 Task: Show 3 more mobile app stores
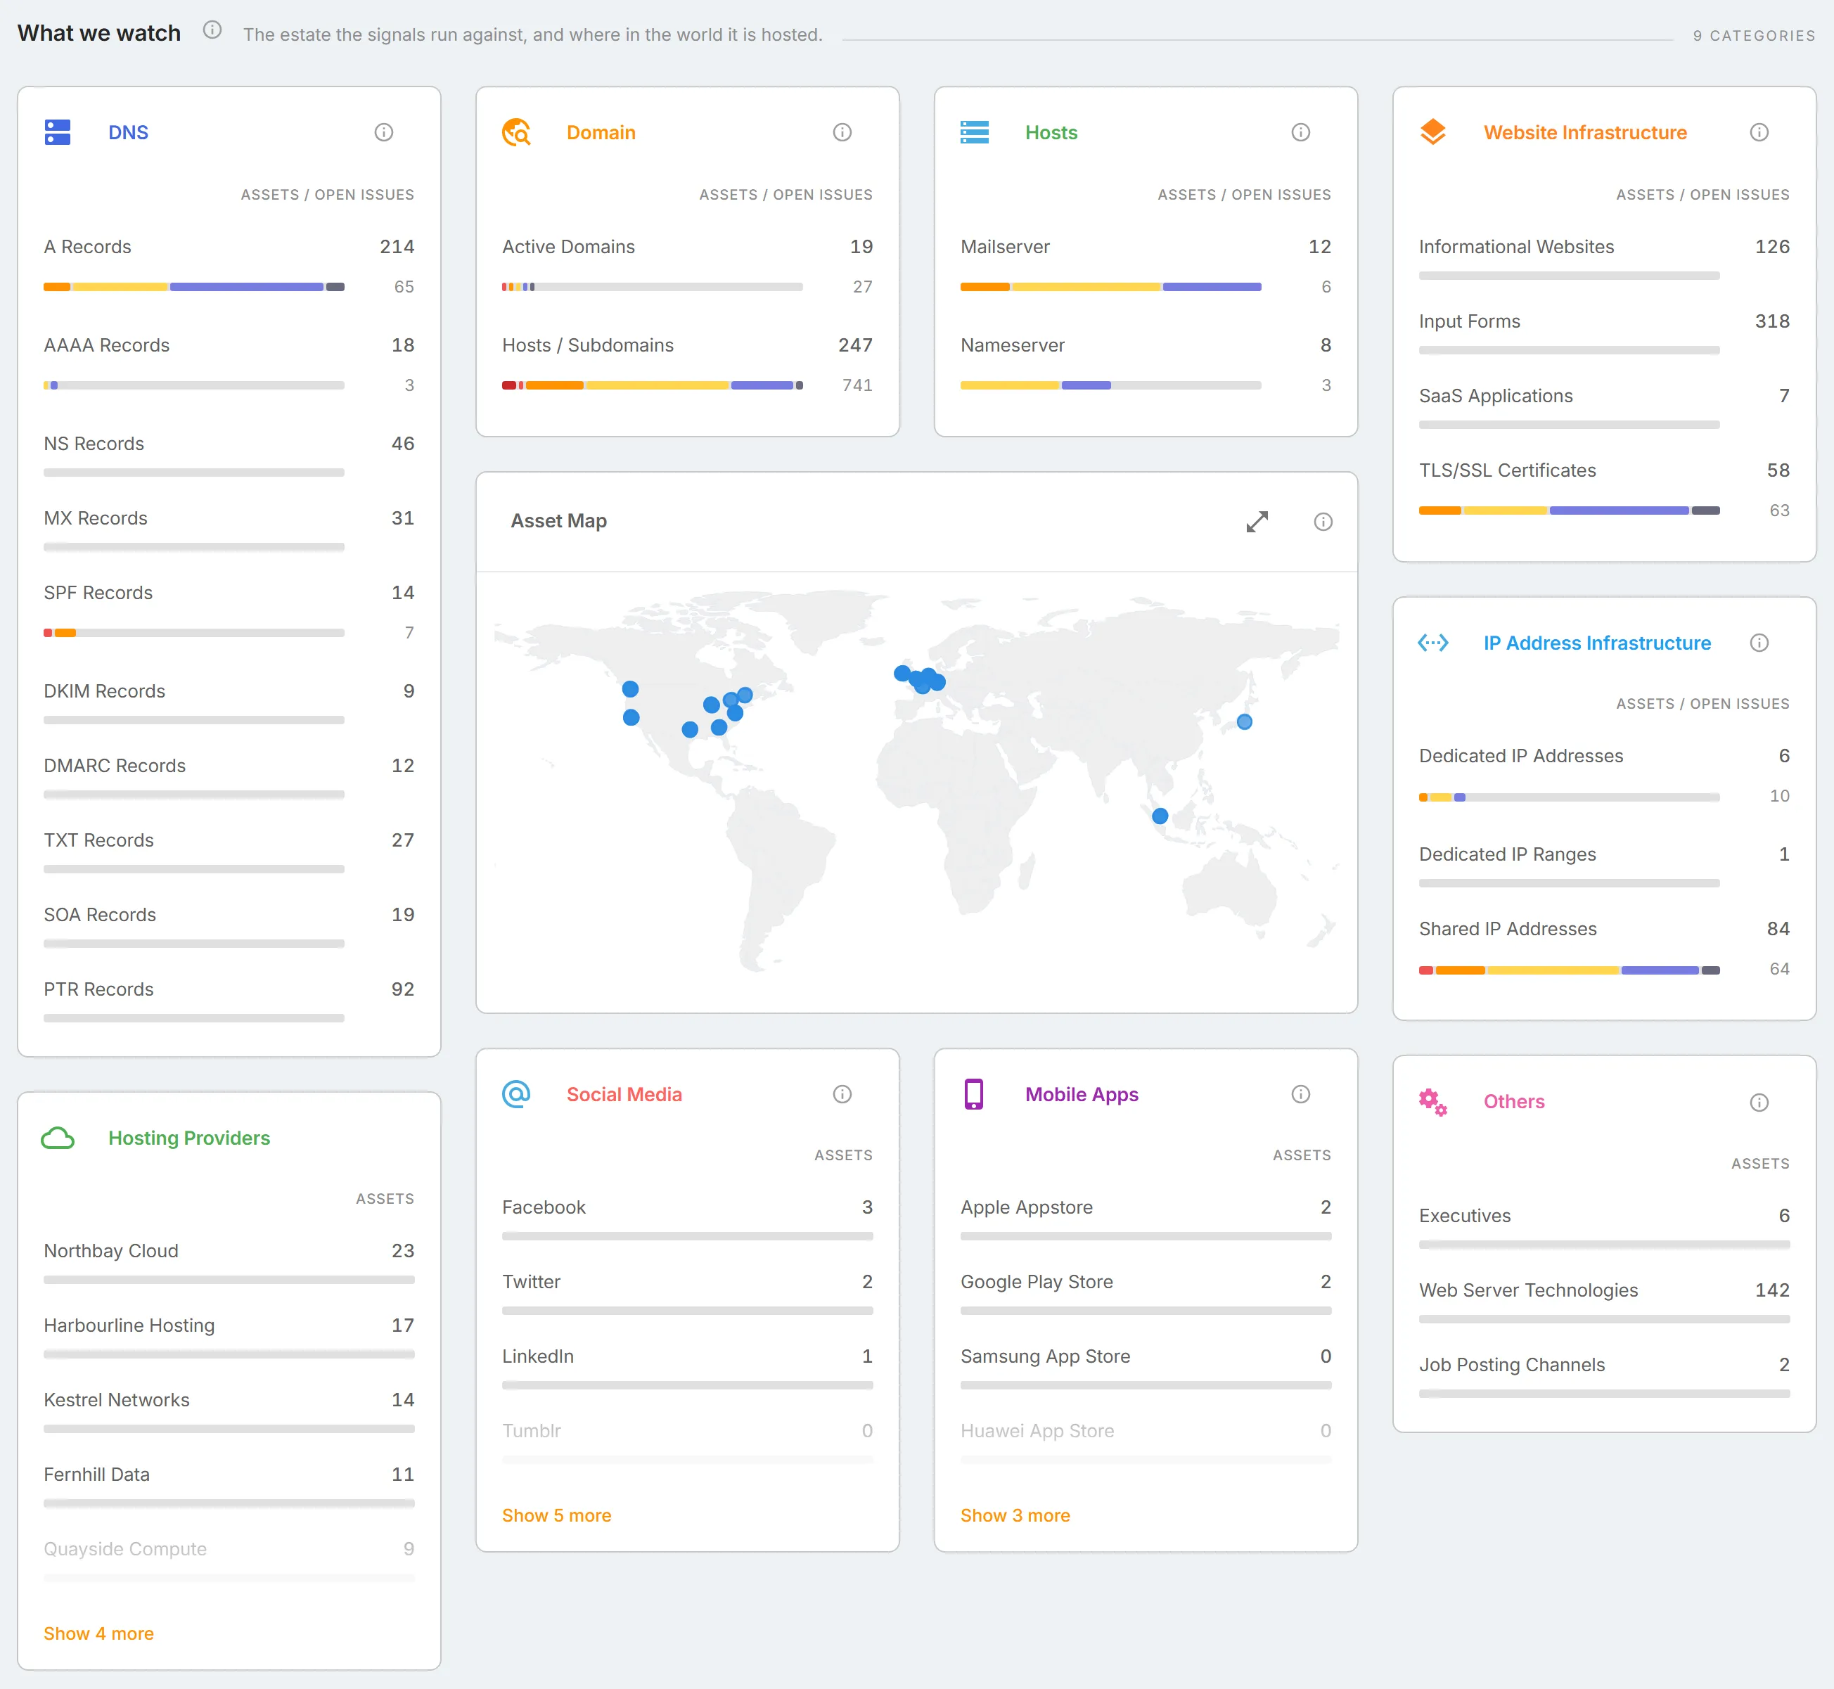[1015, 1515]
